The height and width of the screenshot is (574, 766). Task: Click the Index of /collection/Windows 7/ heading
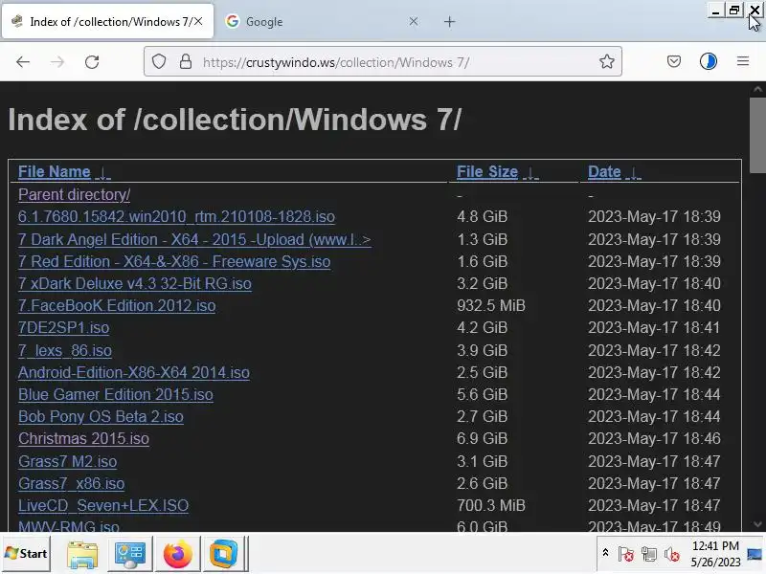click(235, 120)
